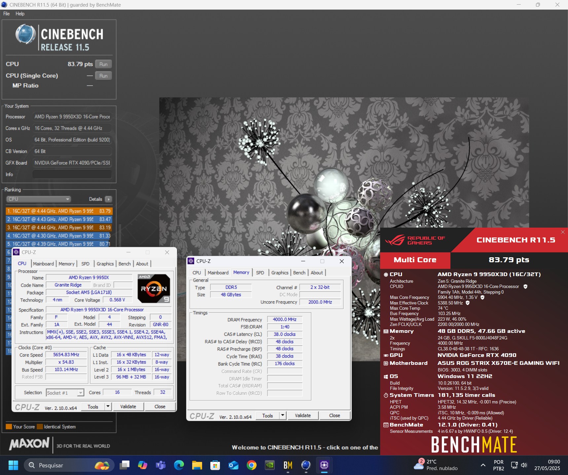Open the NVIDIA app from the taskbar
Viewport: 568px width, 475px height.
pos(270,465)
